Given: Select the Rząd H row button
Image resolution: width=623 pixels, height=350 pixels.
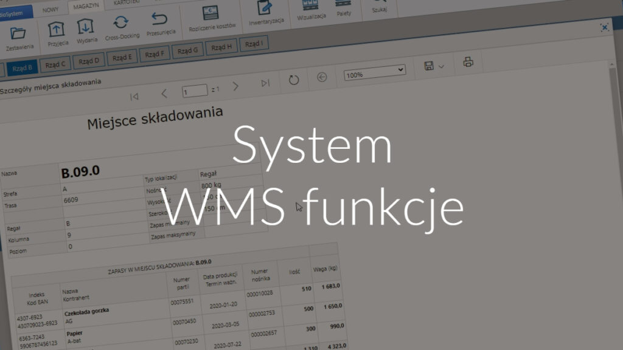Looking at the screenshot, I should coord(221,47).
